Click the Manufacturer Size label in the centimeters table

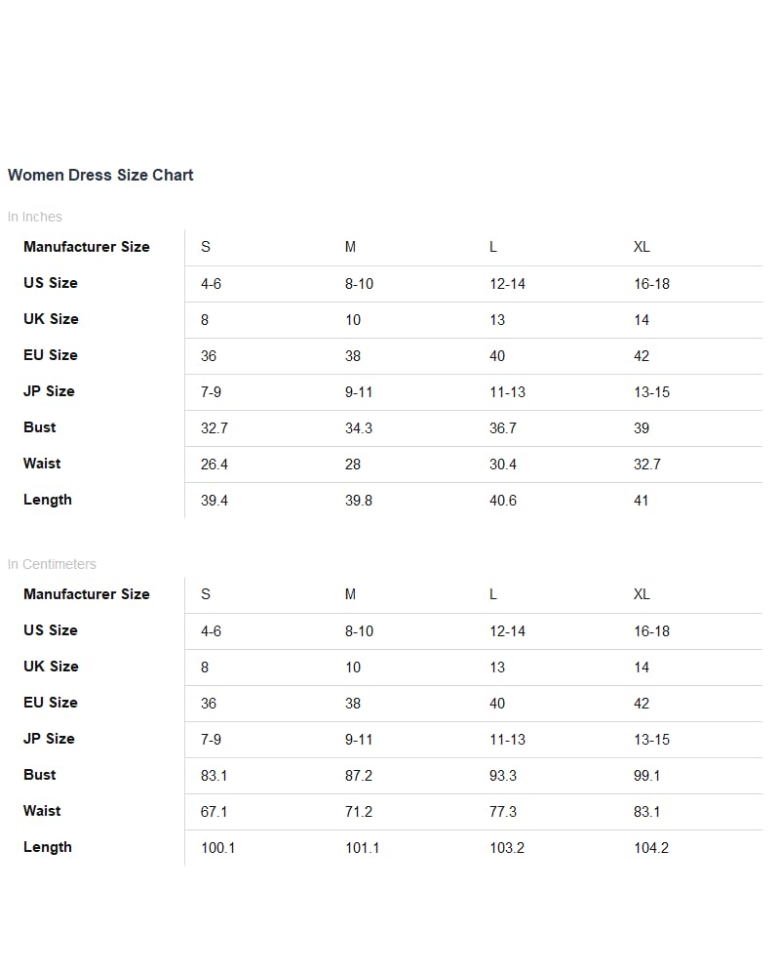(87, 594)
